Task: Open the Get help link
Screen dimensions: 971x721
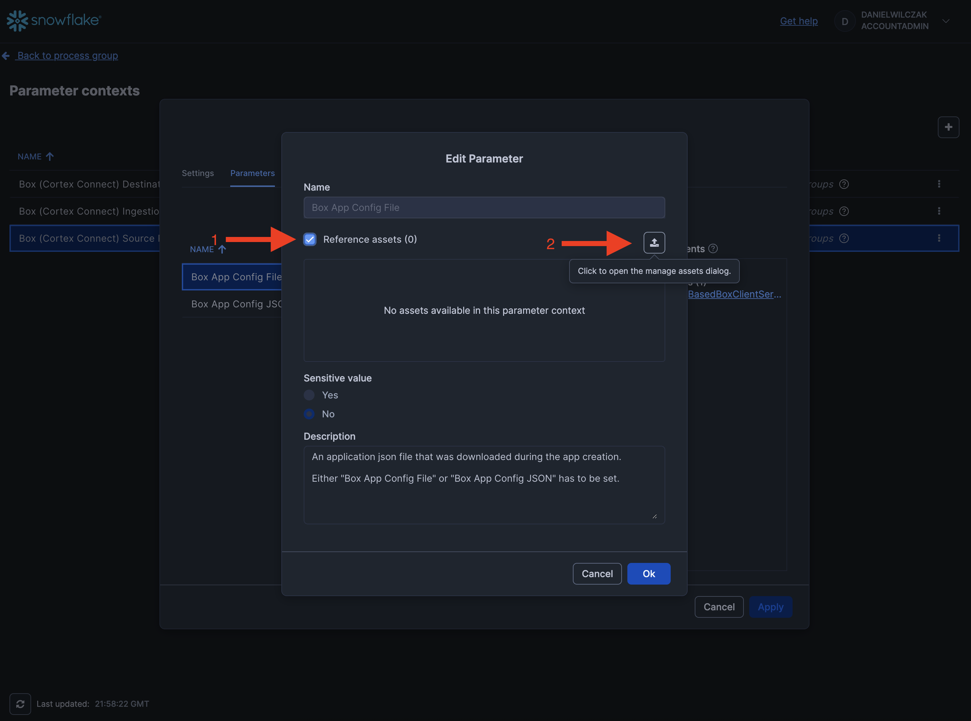Action: [798, 21]
